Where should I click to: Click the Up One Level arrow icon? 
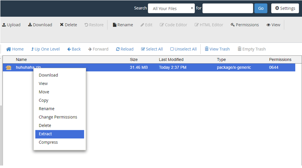pyautogui.click(x=32, y=49)
